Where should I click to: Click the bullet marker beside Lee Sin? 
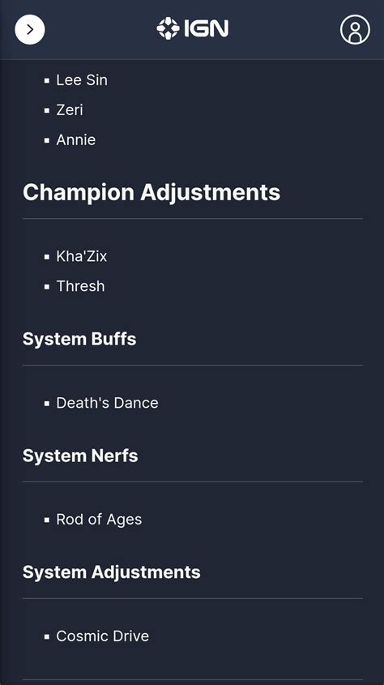pos(47,81)
